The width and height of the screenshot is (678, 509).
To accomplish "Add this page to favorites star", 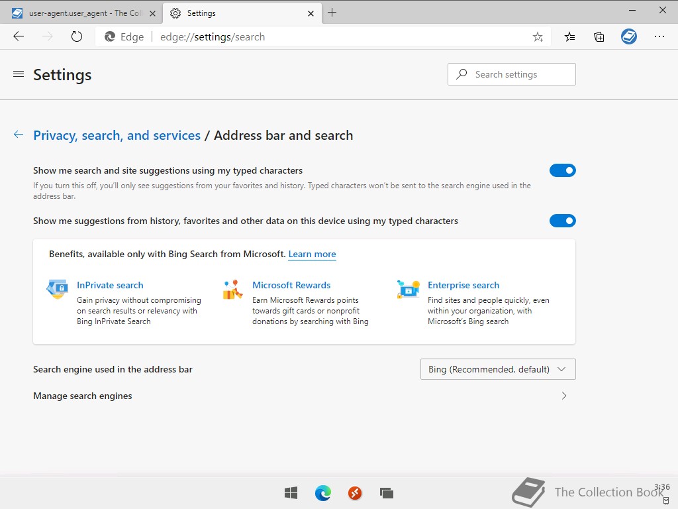I will pos(538,37).
